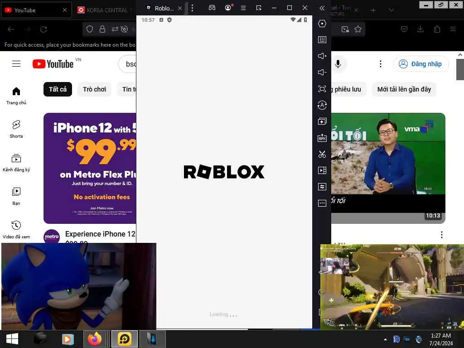The height and width of the screenshot is (348, 464).
Task: Switch to the KOREA CENTRAL tab
Action: [x=105, y=10]
